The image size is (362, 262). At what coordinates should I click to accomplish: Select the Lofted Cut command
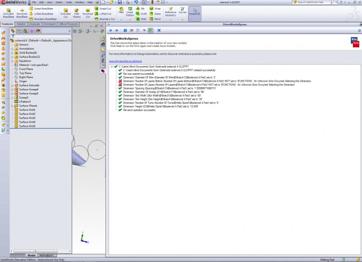(x=103, y=14)
